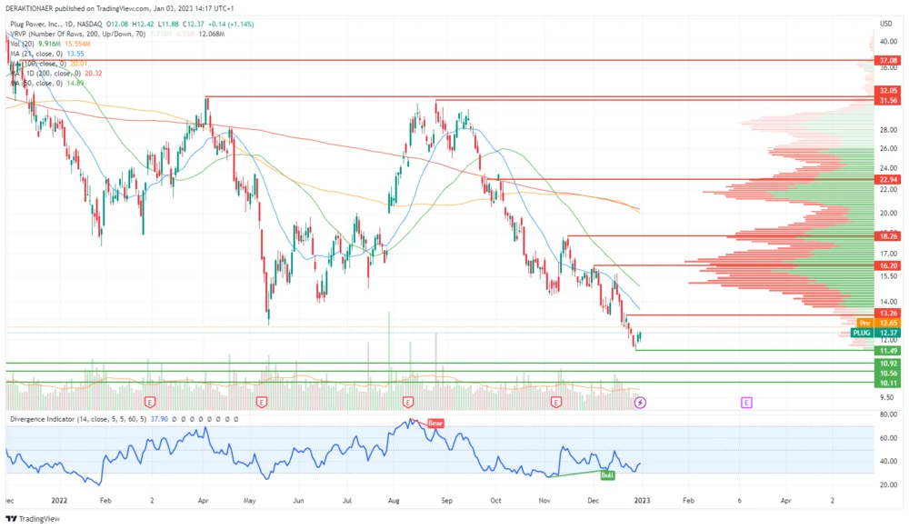Click the red earnings marker near May
The height and width of the screenshot is (529, 909).
point(262,401)
